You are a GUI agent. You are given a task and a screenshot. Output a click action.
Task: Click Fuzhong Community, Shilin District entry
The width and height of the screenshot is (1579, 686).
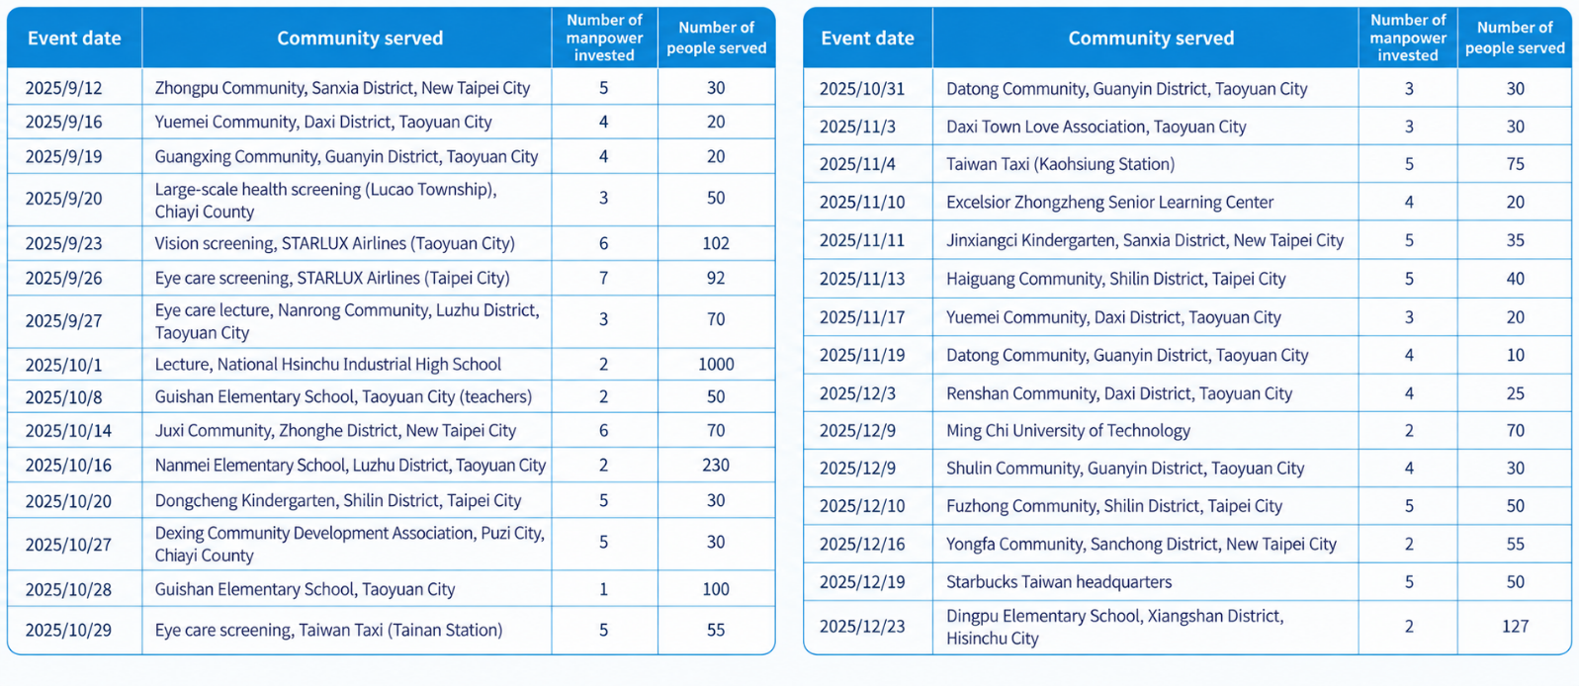pyautogui.click(x=1114, y=506)
